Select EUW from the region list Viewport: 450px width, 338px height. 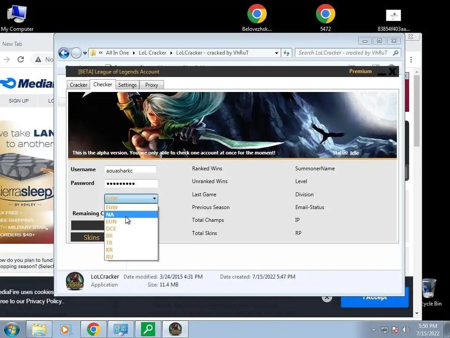131,208
